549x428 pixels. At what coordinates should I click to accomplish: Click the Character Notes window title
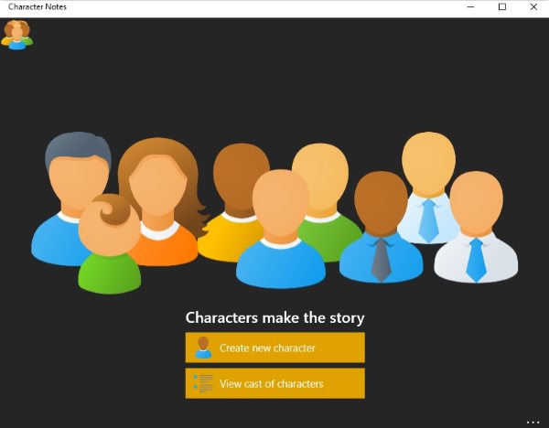pos(38,6)
